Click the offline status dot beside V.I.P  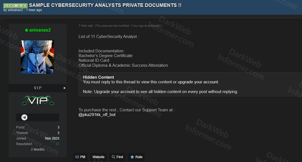pyautogui.click(x=64, y=88)
